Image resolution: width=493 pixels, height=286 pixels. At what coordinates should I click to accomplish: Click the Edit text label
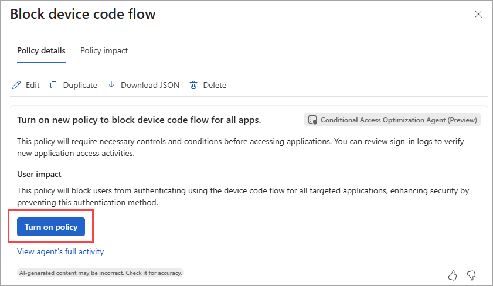pyautogui.click(x=33, y=85)
